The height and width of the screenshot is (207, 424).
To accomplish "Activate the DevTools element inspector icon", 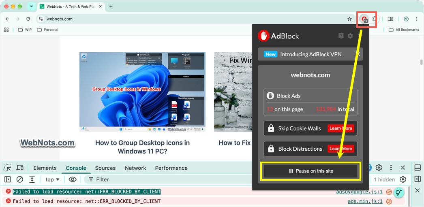I will (x=8, y=168).
